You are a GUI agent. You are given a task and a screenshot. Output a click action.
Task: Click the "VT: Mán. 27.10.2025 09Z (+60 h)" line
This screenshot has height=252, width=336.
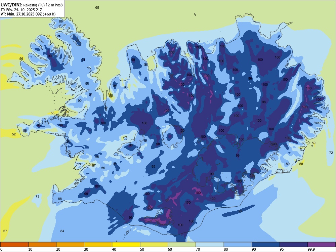pos(28,14)
